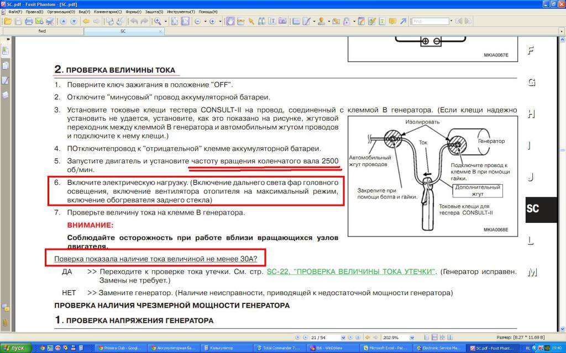Switch to the fwd document tab
This screenshot has width=566, height=353.
pos(43,31)
